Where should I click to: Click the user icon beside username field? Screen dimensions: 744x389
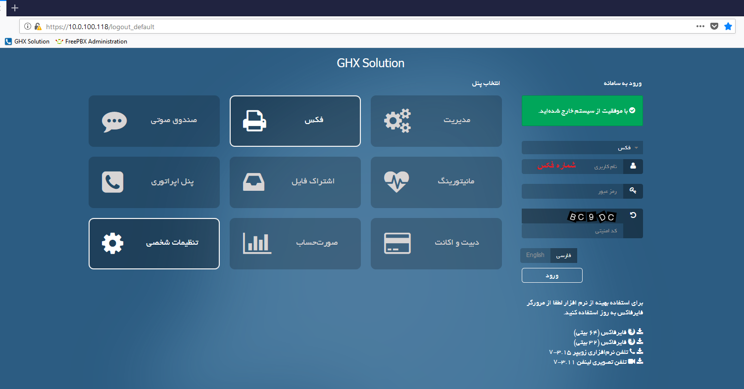pos(633,166)
